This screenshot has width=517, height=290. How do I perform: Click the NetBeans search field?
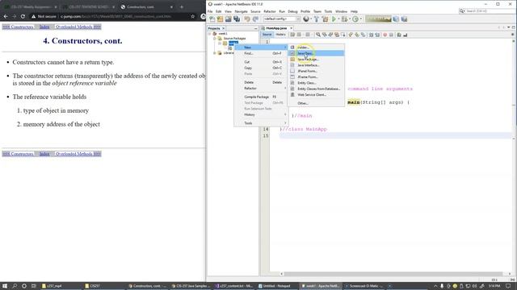coord(488,11)
